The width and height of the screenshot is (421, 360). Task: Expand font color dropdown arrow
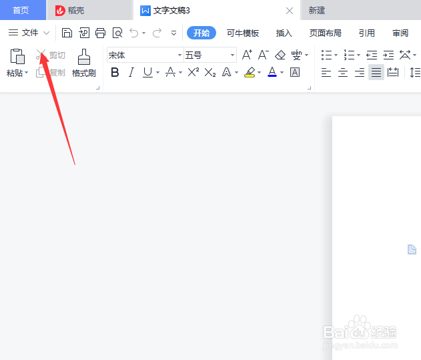coord(282,73)
